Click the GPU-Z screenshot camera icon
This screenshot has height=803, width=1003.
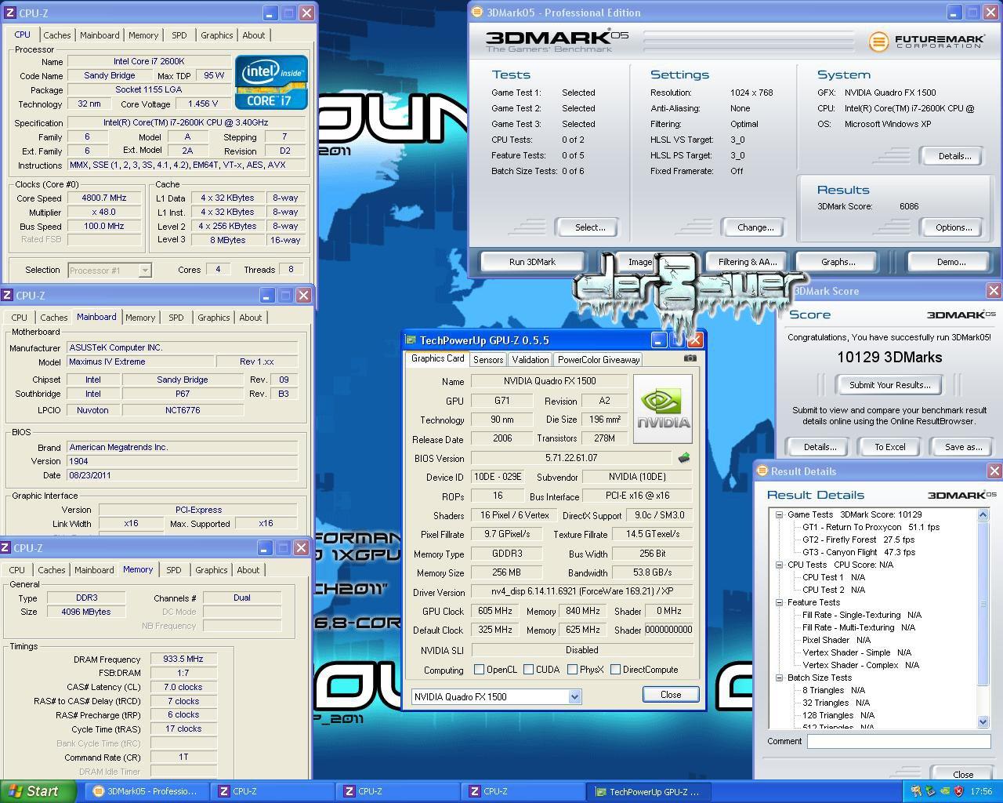[x=690, y=358]
